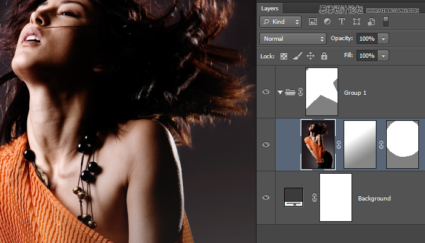This screenshot has width=425, height=243.
Task: Select the Group 1 mask thumbnail
Action: pyautogui.click(x=322, y=92)
